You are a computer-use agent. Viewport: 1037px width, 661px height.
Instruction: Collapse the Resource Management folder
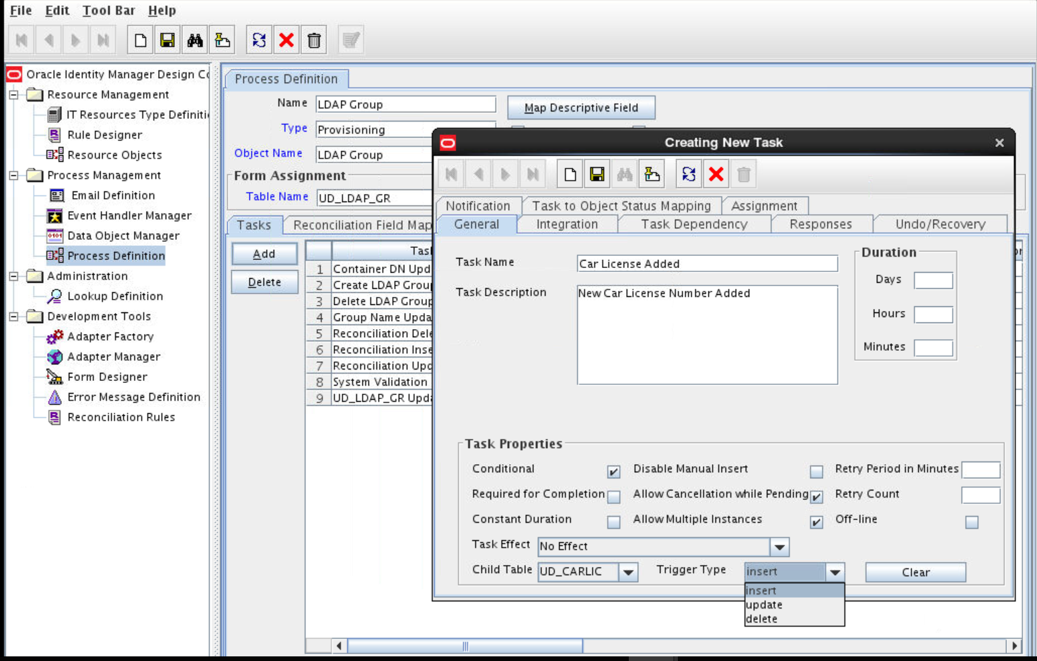[13, 95]
